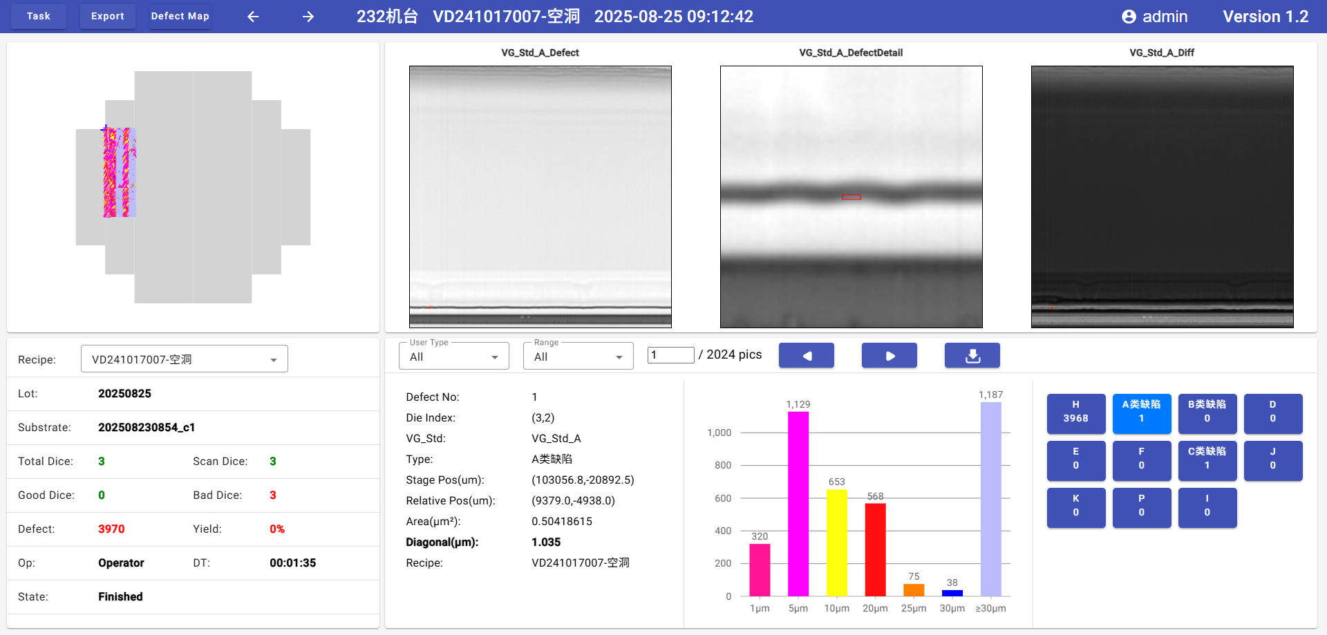
Task: Click red defect marker in DefectDetail image
Action: [x=851, y=197]
